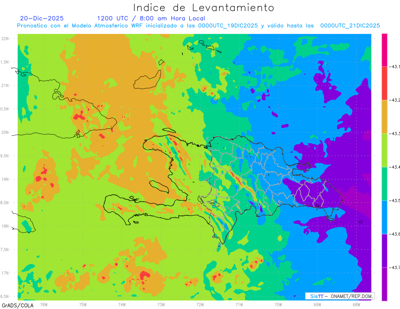The height and width of the screenshot is (309, 400).
Task: Click the '-43.2' color bar value
Action: click(x=395, y=100)
